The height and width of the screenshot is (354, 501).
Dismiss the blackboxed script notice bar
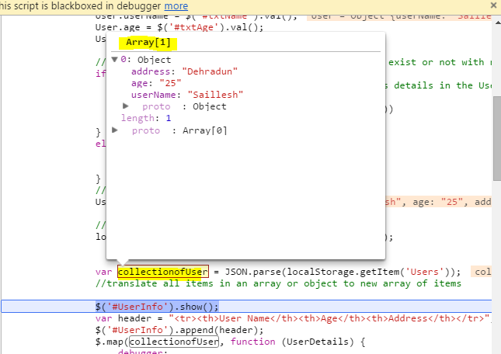click(x=493, y=5)
